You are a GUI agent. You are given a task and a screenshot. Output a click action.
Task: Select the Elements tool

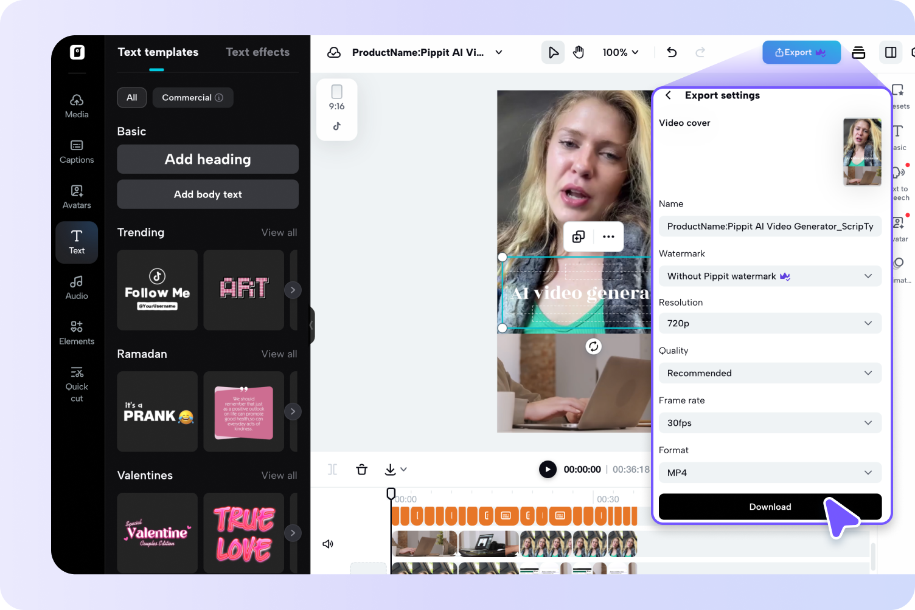point(77,332)
